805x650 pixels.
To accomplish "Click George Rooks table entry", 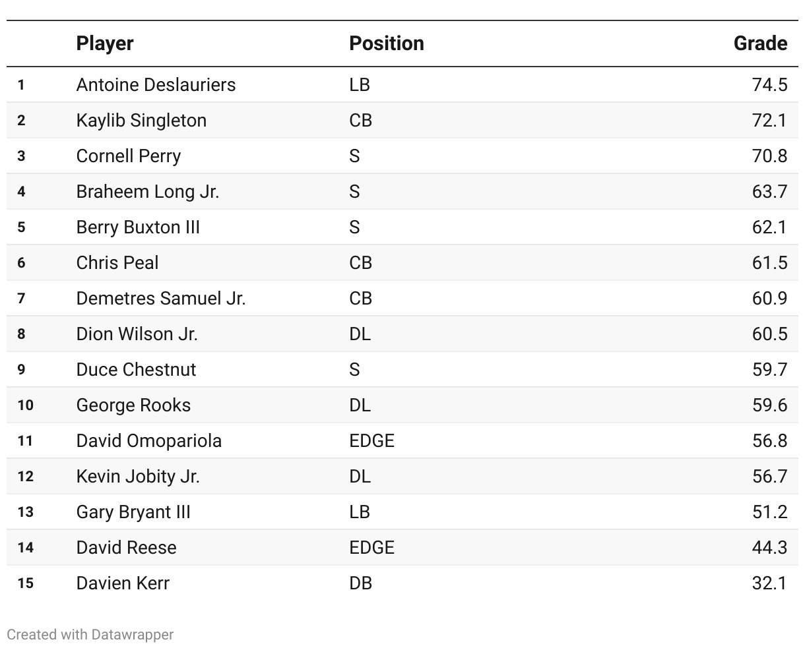I will [x=133, y=405].
